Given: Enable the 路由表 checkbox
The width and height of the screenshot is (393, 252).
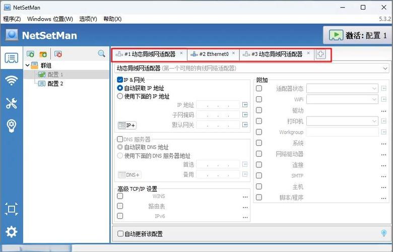Looking at the screenshot, I should click(120, 206).
